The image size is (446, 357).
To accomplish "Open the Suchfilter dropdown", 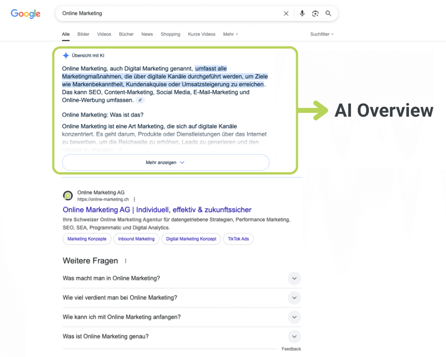I will (x=322, y=34).
